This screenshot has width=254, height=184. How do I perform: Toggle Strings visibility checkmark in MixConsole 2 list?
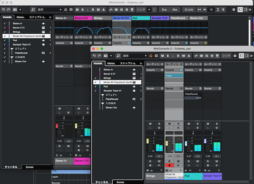(95, 78)
